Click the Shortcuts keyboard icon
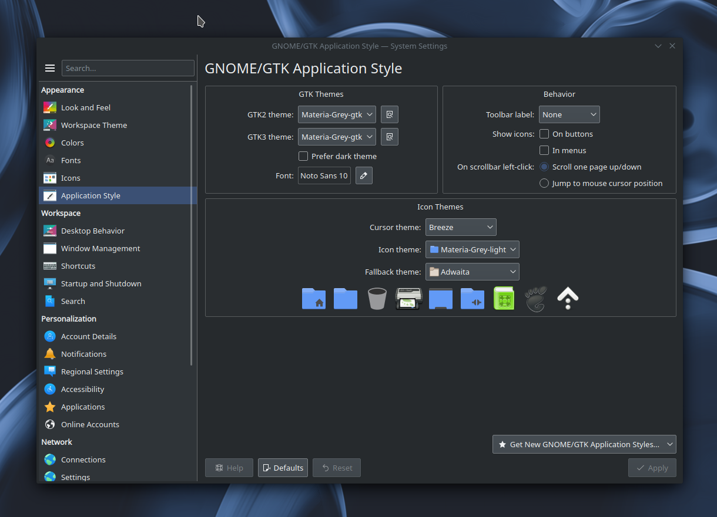This screenshot has width=717, height=517. tap(50, 266)
